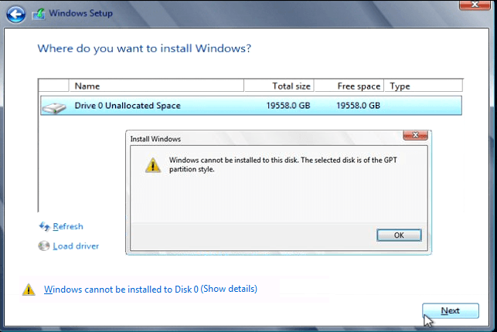Open the Show details link
497x332 pixels.
point(229,290)
